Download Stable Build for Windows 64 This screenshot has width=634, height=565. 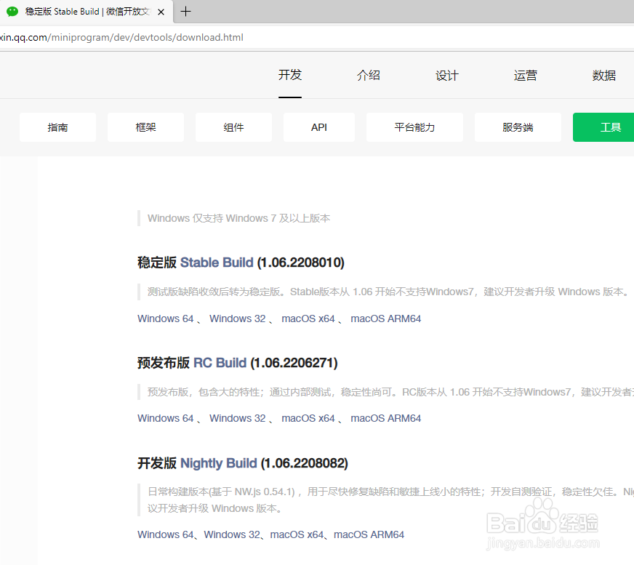[x=165, y=318]
